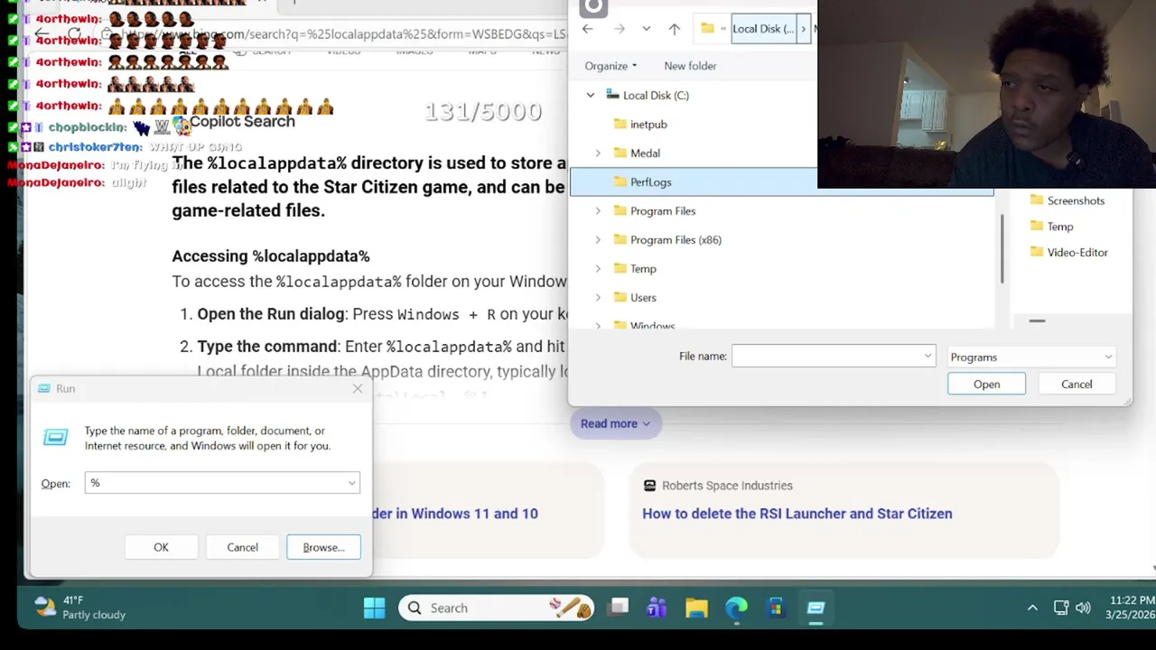The height and width of the screenshot is (650, 1156).
Task: Click the navigation pane vertical scrollbar
Action: pos(1002,251)
